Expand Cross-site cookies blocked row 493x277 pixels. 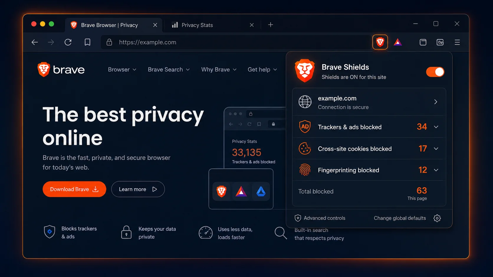click(436, 149)
